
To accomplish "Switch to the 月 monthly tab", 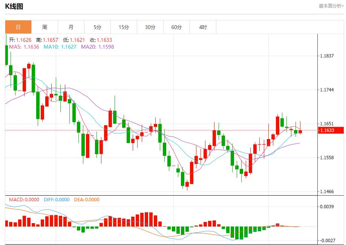I will [x=71, y=27].
